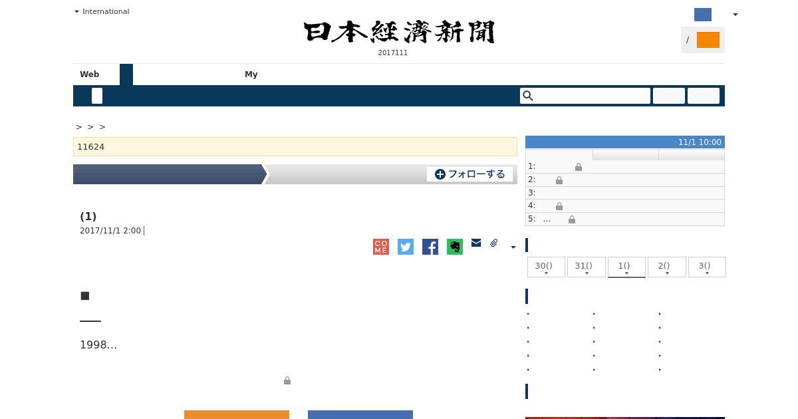The height and width of the screenshot is (419, 798).
Task: Share article on Twitter
Action: pyautogui.click(x=406, y=247)
